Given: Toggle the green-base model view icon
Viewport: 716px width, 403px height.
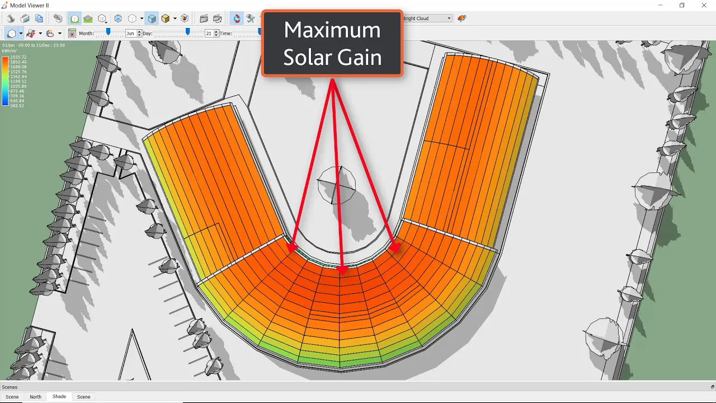Looking at the screenshot, I should [74, 18].
